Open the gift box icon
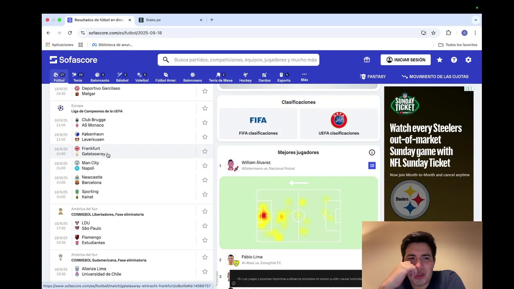This screenshot has width=514, height=289. (367, 60)
